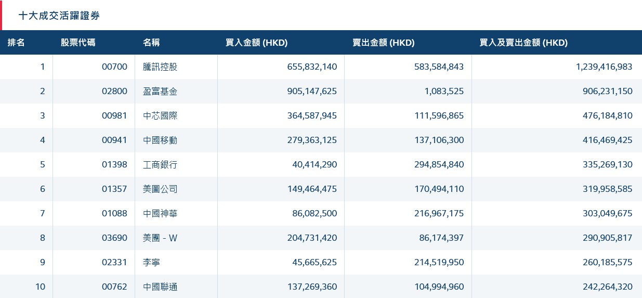The height and width of the screenshot is (298, 642).
Task: Click the 排名 column header
Action: pos(16,43)
